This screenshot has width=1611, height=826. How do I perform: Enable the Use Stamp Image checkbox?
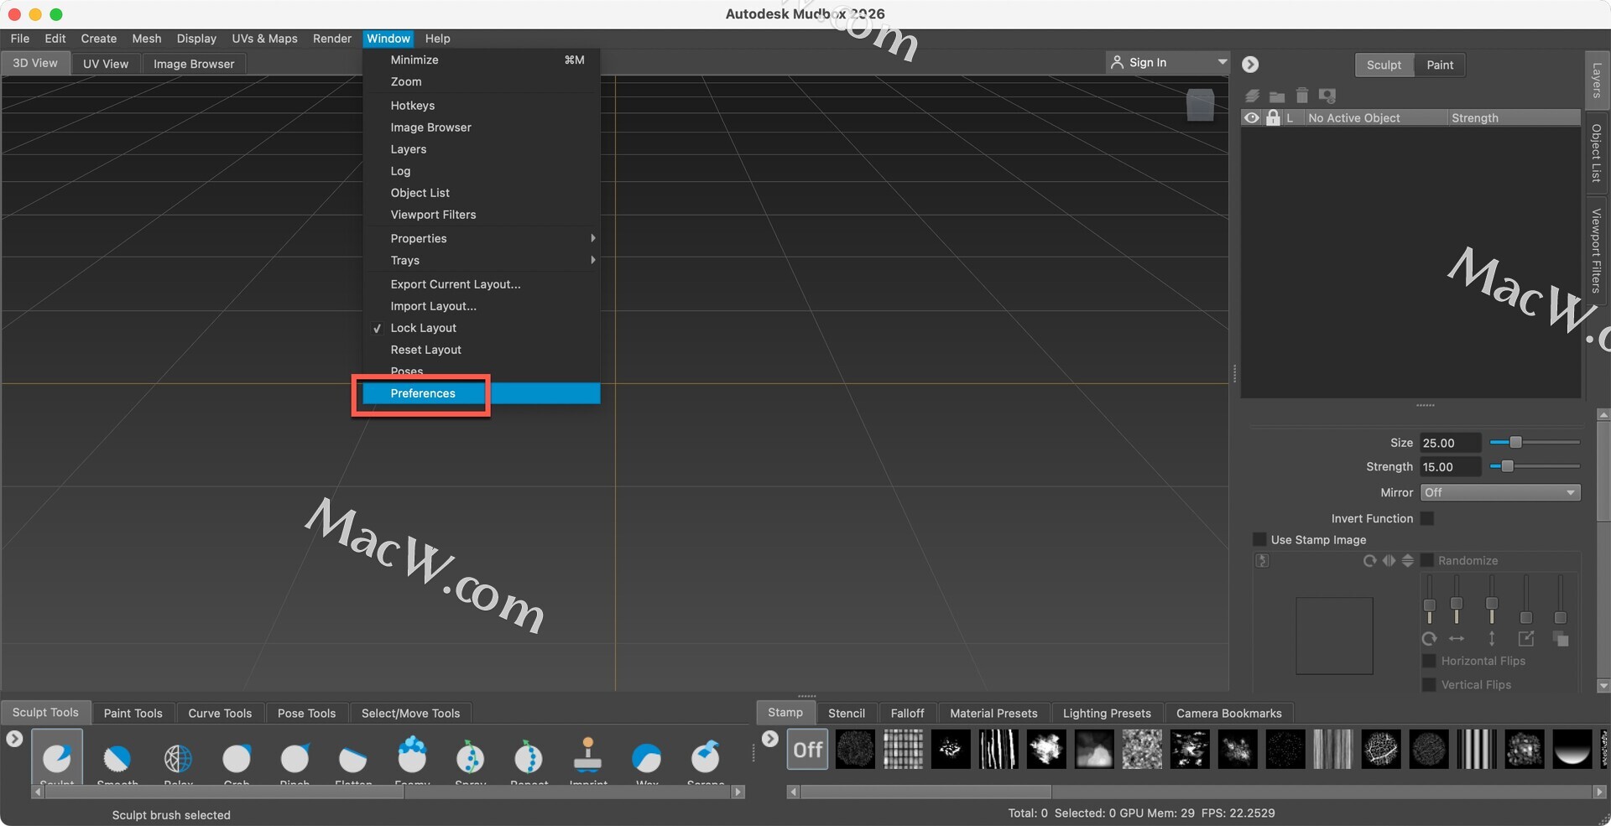click(1259, 539)
